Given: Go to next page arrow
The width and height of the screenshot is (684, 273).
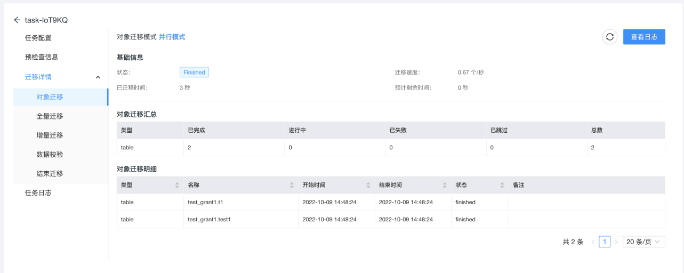Looking at the screenshot, I should point(616,242).
